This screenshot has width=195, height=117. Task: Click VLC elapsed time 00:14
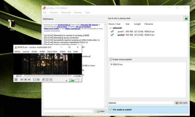coord(19,76)
